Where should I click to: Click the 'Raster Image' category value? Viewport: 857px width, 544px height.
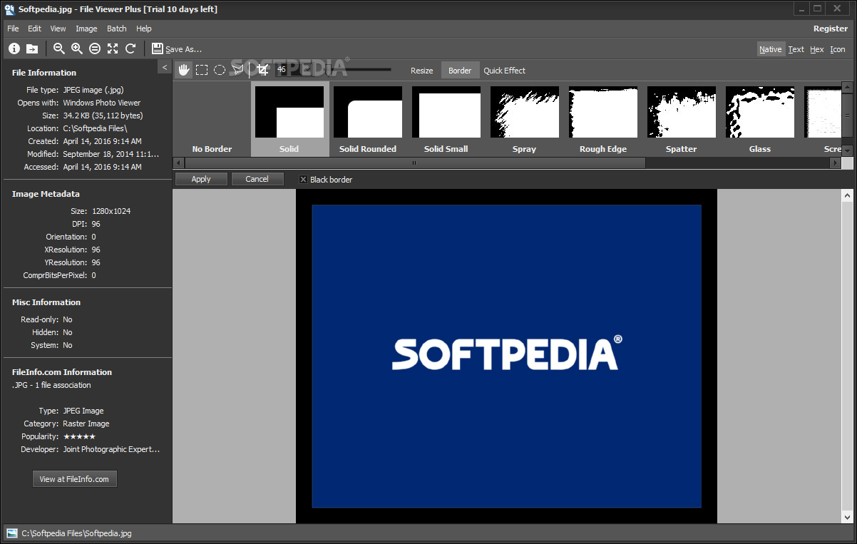[86, 424]
